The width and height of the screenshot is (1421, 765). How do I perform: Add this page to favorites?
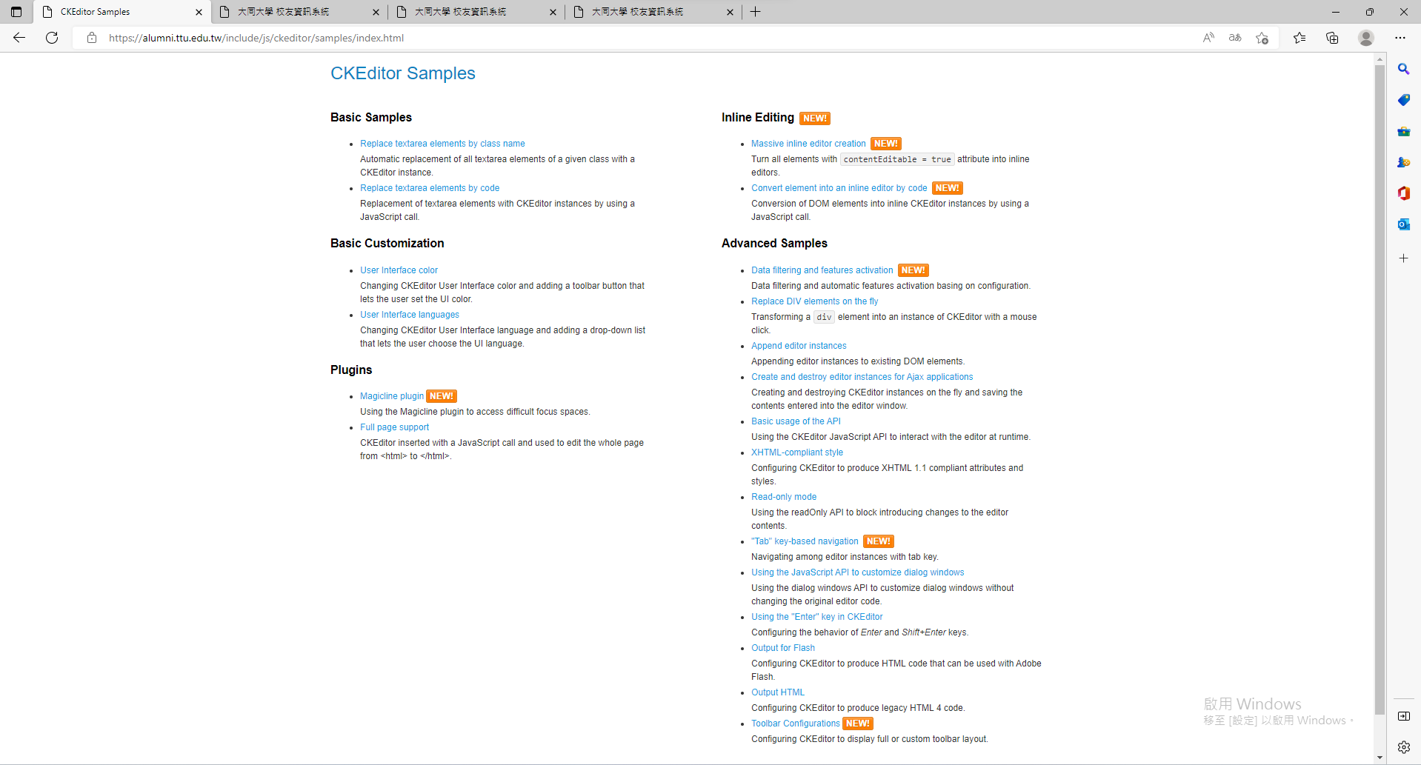(x=1262, y=38)
